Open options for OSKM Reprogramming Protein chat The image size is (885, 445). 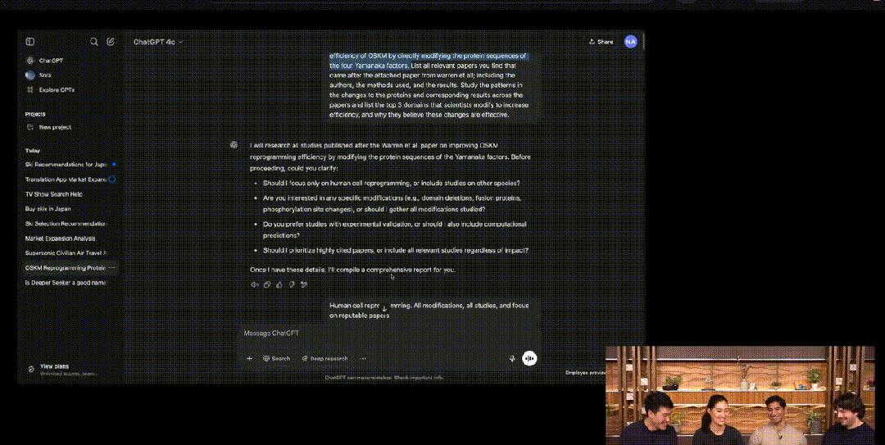tap(111, 268)
